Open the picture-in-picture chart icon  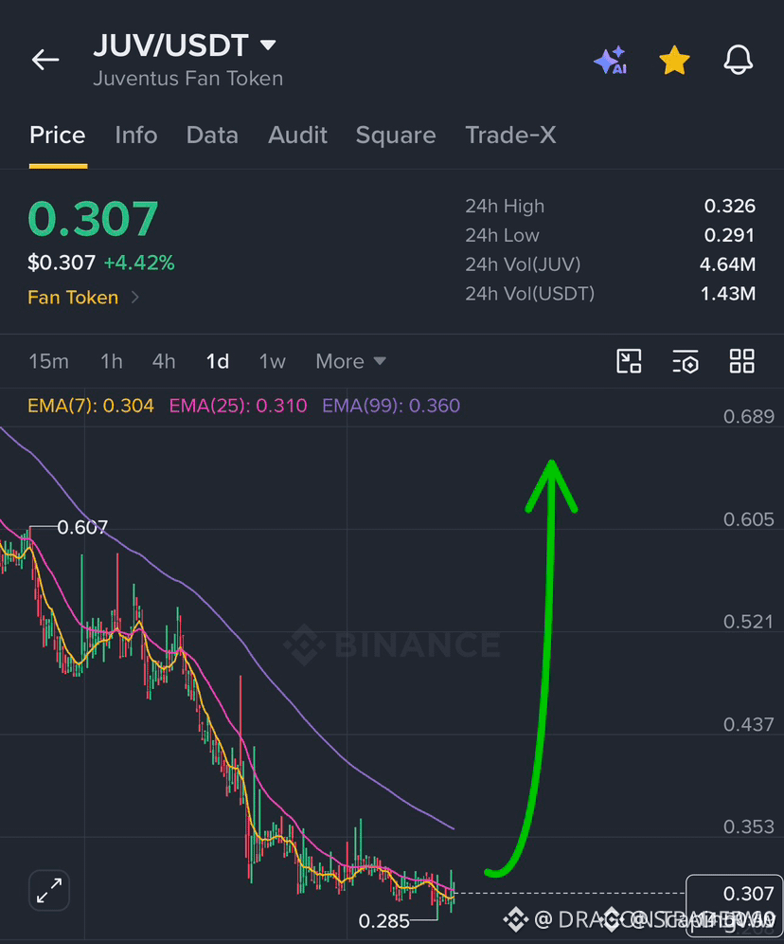(629, 361)
